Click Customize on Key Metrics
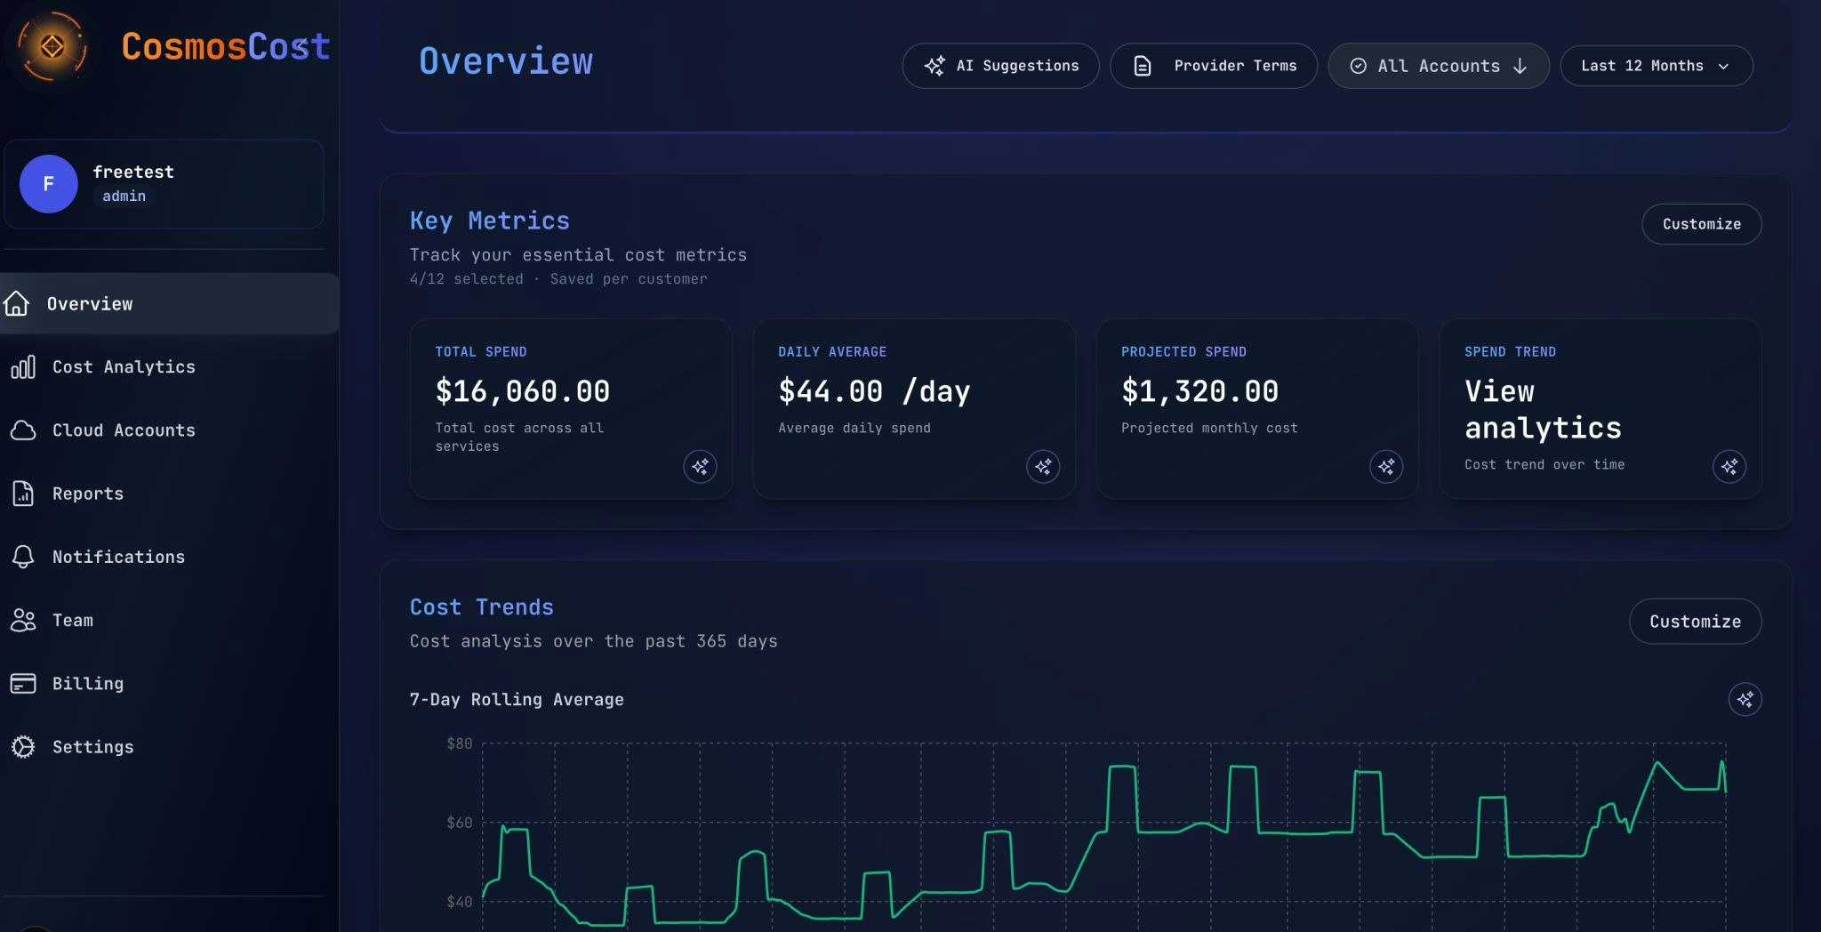Viewport: 1821px width, 932px height. click(x=1700, y=224)
